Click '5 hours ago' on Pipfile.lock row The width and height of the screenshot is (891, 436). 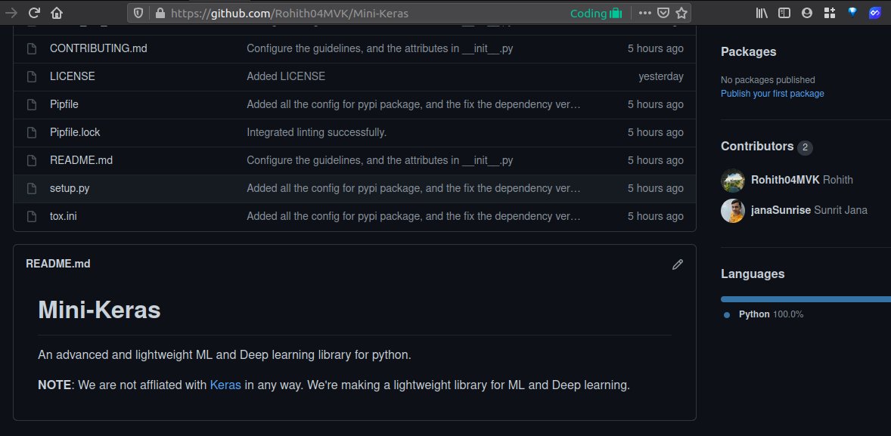click(655, 132)
